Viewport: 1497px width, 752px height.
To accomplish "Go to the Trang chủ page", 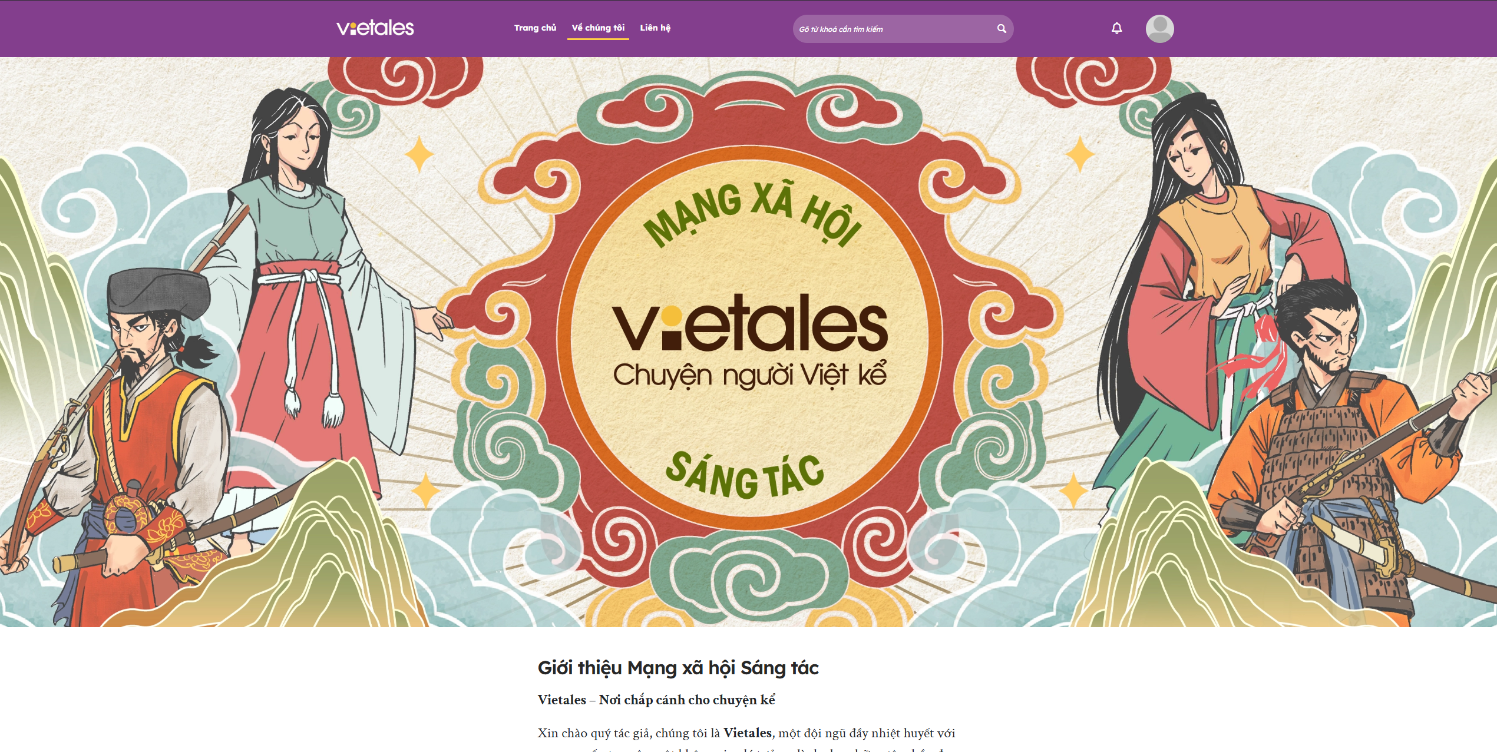I will coord(535,28).
